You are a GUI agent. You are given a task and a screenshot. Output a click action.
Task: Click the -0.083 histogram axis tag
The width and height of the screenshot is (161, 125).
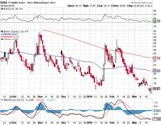point(156,111)
